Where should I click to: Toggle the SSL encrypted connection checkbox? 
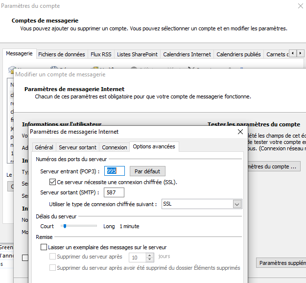pos(52,182)
